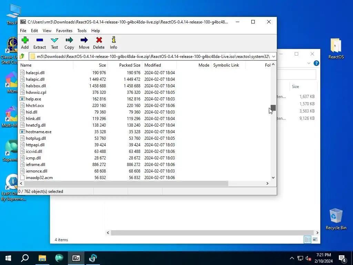Open the Tools menu
Screen dimensions: 353x265
[82, 31]
